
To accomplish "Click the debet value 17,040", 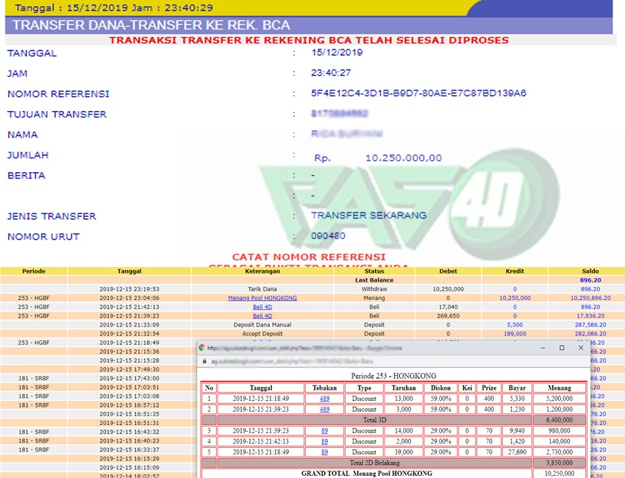I will (448, 307).
